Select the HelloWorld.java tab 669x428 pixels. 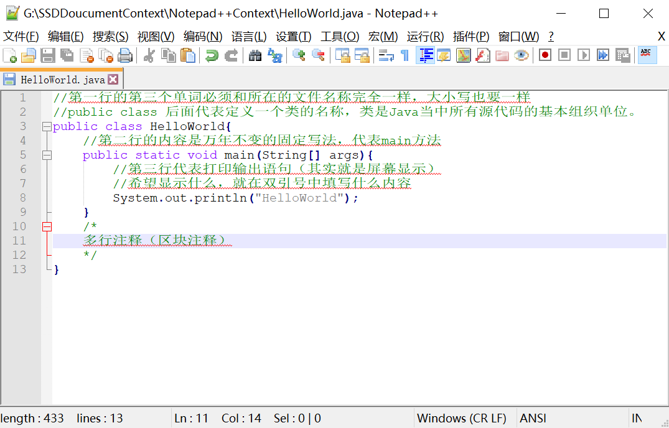tap(62, 79)
